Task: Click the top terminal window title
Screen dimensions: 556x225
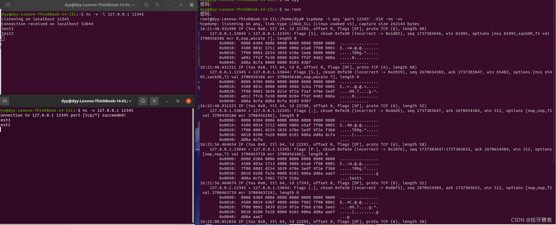Action: 100,5
